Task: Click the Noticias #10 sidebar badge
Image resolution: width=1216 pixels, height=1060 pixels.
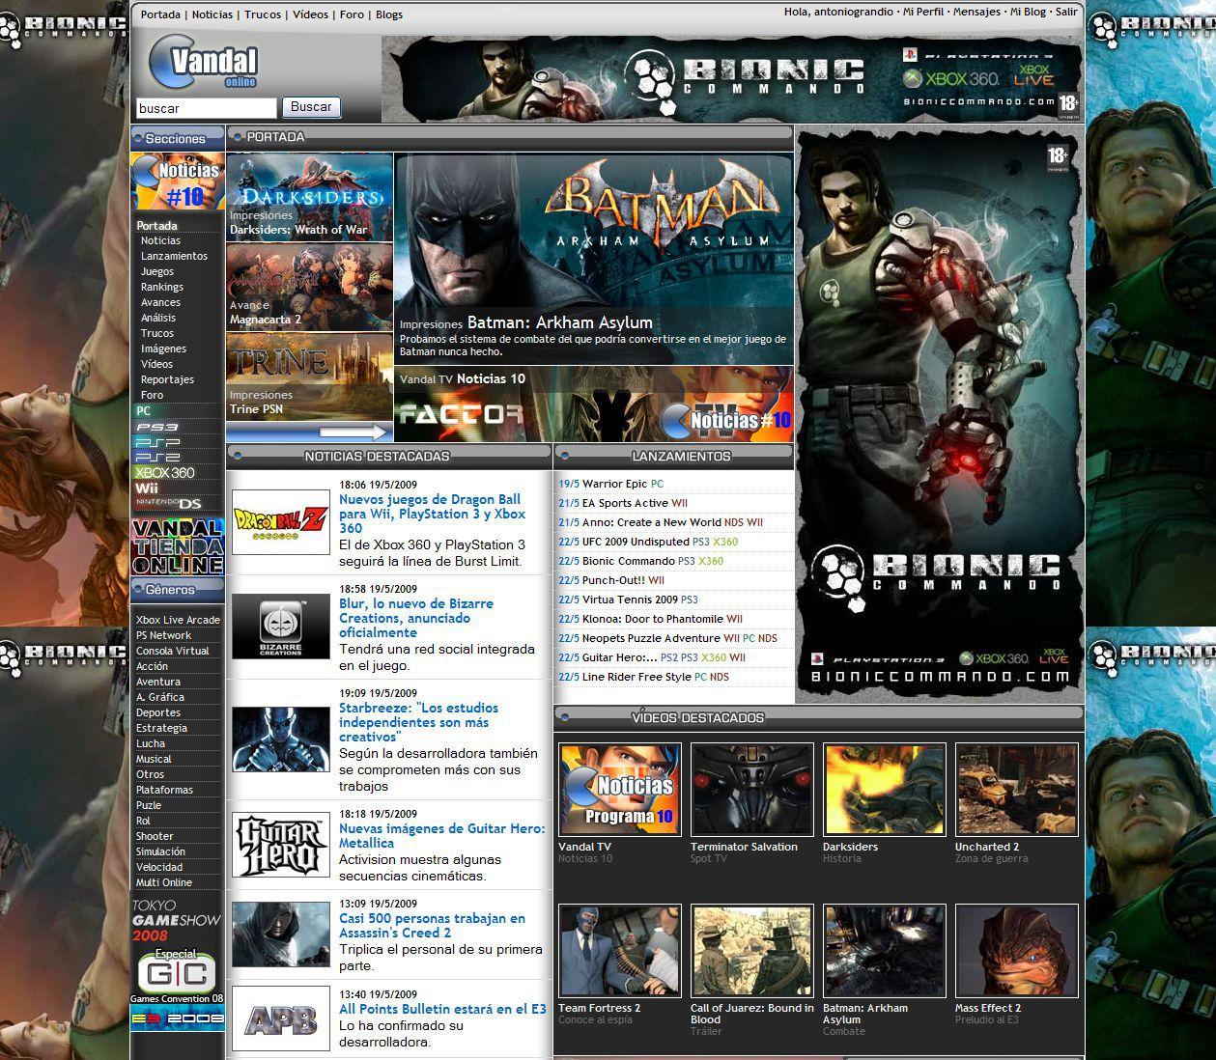Action: (178, 181)
